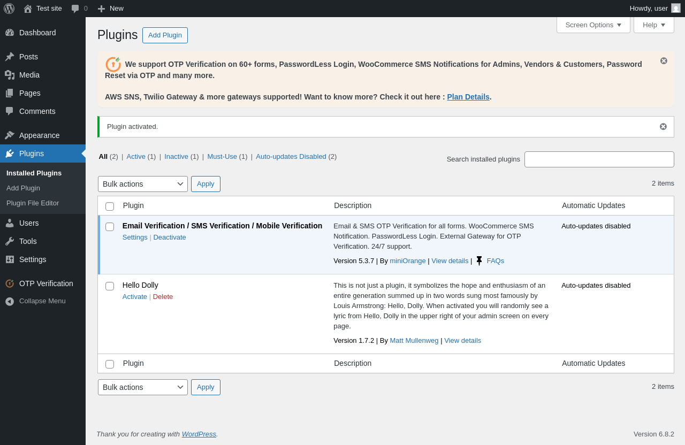Screen dimensions: 685x445
Task: Click the Add Plugin button near title
Action: (x=165, y=35)
